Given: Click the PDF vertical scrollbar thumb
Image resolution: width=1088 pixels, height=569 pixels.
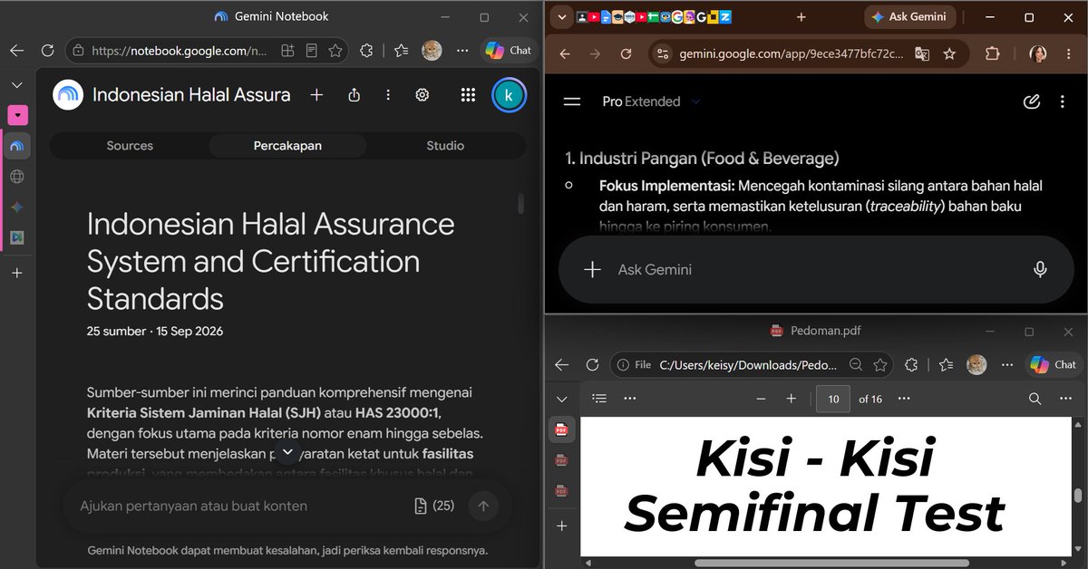Looking at the screenshot, I should 1078,495.
